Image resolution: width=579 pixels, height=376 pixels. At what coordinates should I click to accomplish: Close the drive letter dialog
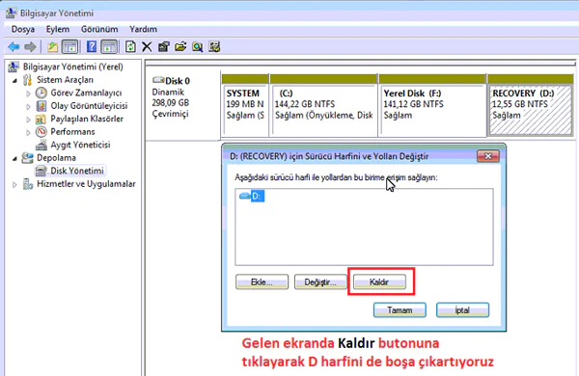(x=487, y=156)
